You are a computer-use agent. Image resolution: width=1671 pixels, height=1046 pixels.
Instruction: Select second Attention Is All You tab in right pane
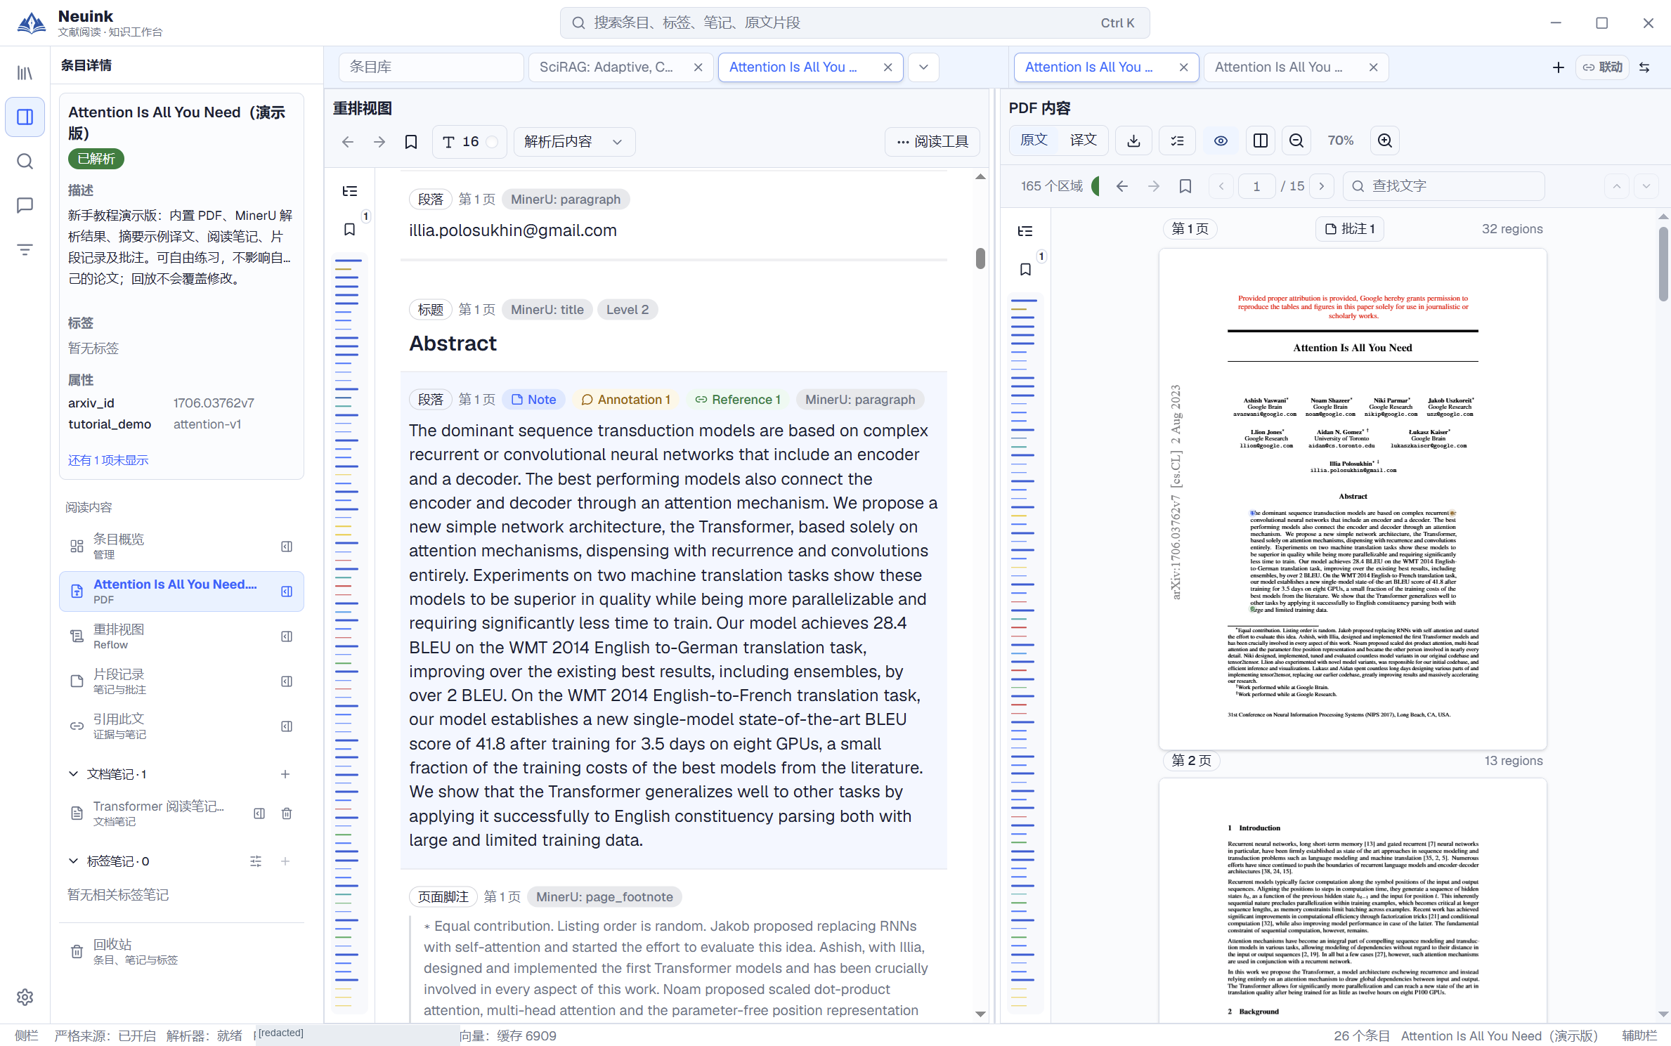click(1279, 67)
